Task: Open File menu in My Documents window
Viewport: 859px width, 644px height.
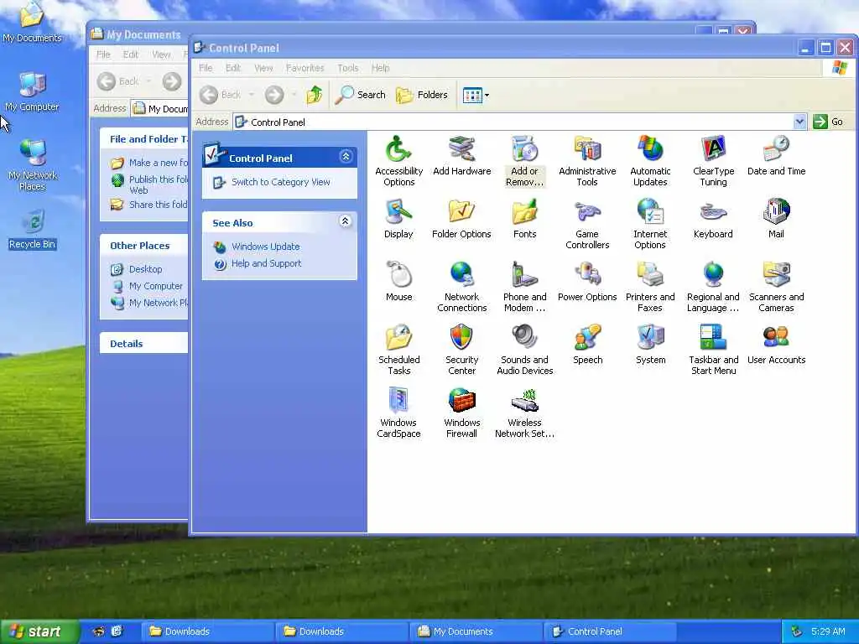Action: pyautogui.click(x=103, y=55)
